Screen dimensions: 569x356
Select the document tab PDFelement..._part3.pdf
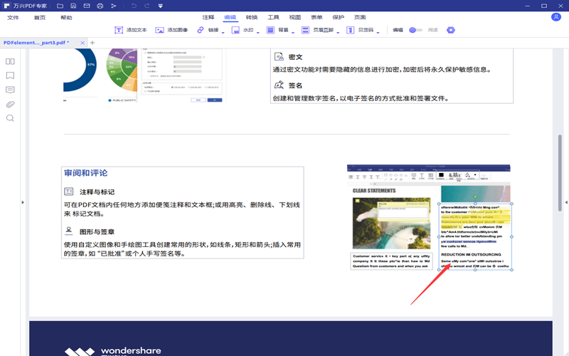[x=37, y=43]
